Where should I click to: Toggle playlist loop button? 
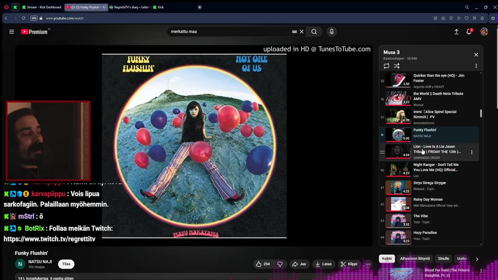coord(386,66)
